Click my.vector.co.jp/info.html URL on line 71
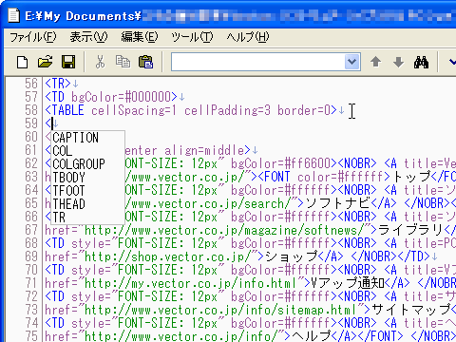 point(191,283)
